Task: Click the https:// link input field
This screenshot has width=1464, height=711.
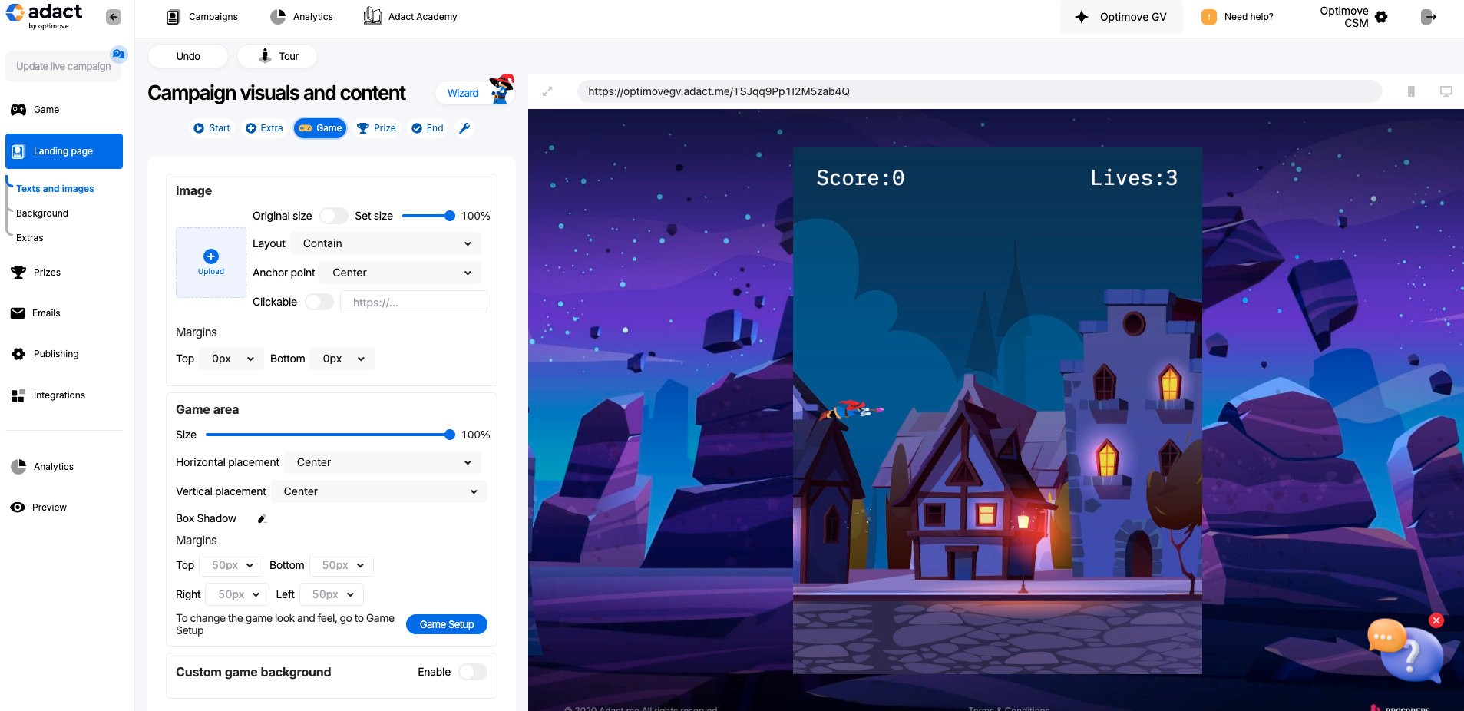Action: coord(414,302)
